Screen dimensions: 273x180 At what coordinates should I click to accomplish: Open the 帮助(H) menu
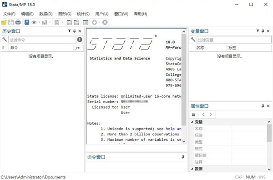coord(141,14)
